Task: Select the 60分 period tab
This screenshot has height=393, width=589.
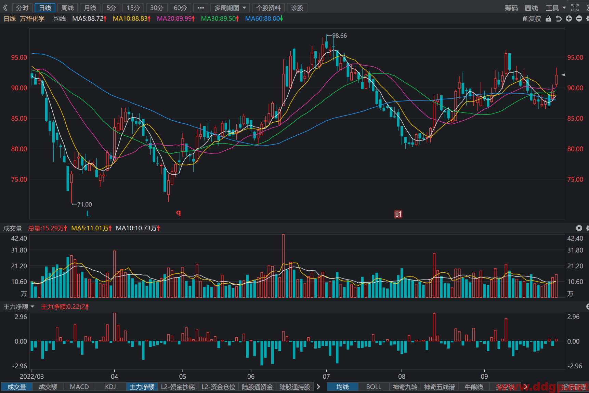Action: (180, 8)
